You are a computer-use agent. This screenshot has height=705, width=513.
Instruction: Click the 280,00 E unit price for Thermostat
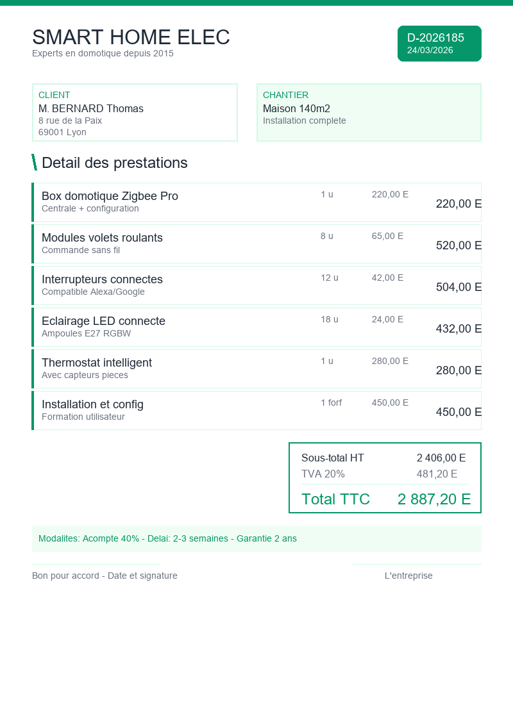[390, 361]
